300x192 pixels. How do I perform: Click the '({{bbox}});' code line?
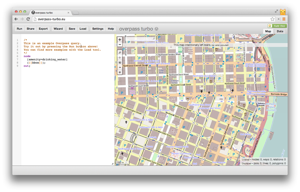(36, 63)
